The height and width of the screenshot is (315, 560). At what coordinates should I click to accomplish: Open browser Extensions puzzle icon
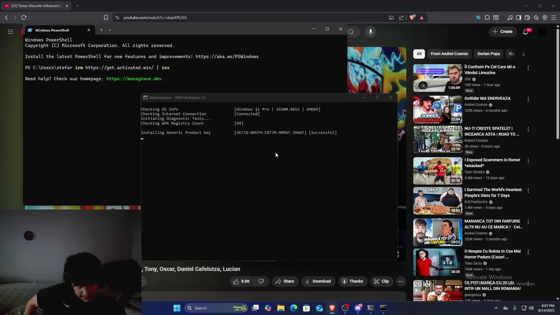(x=487, y=17)
